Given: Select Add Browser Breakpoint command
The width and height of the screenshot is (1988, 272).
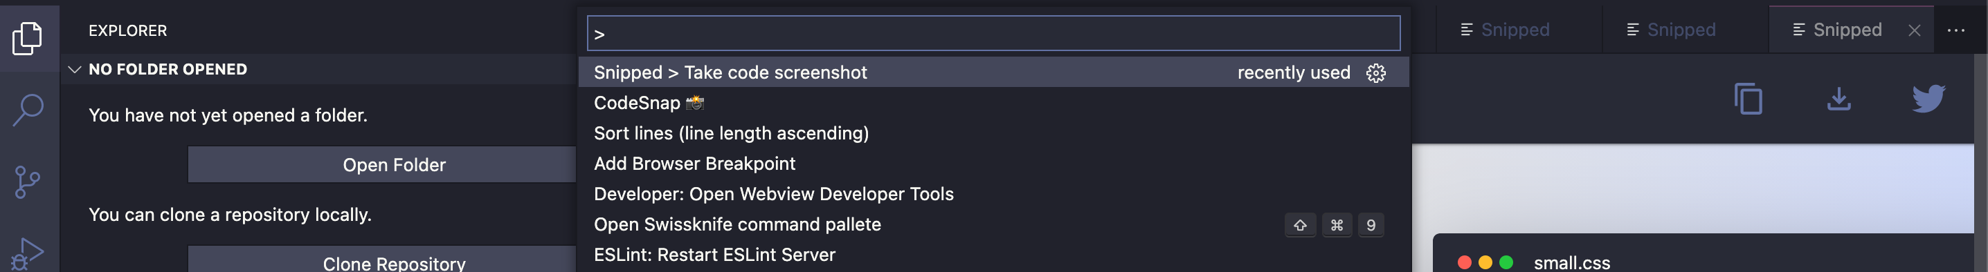Looking at the screenshot, I should pos(993,164).
